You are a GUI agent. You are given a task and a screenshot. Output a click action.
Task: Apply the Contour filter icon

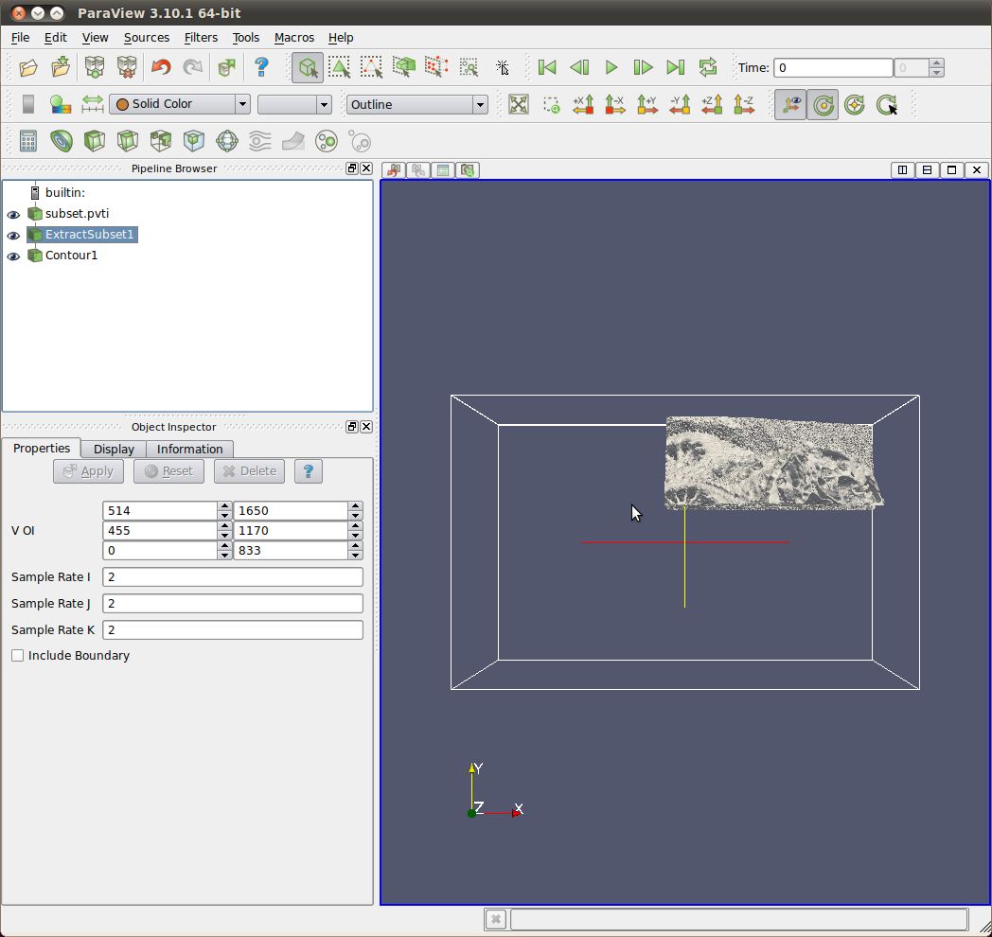(62, 142)
